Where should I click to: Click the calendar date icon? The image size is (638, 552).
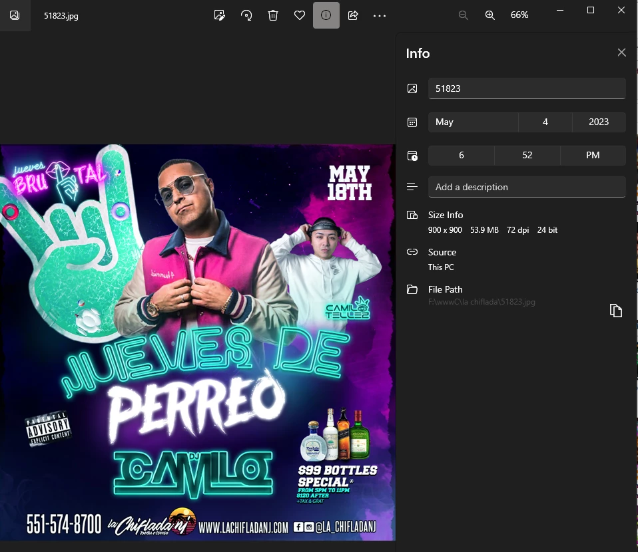pos(412,122)
